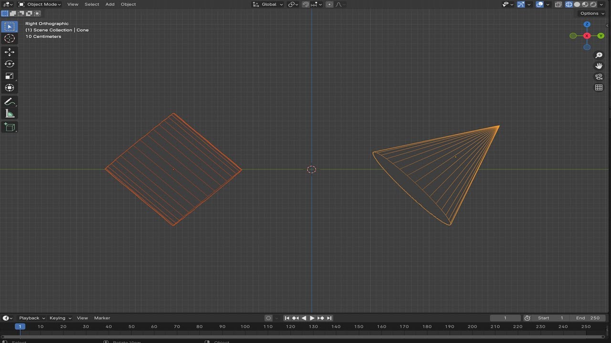Set selection mode to invert
This screenshot has width=611, height=343.
tap(29, 13)
